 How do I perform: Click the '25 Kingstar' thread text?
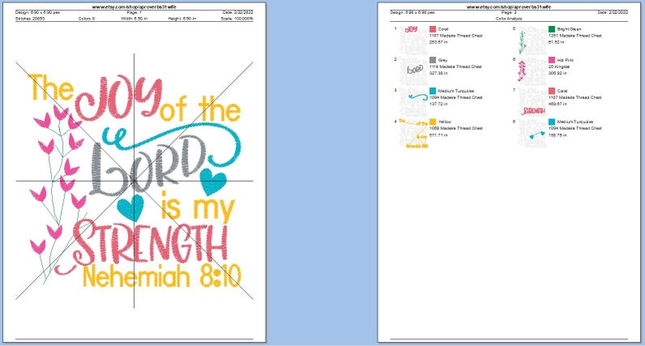(559, 67)
